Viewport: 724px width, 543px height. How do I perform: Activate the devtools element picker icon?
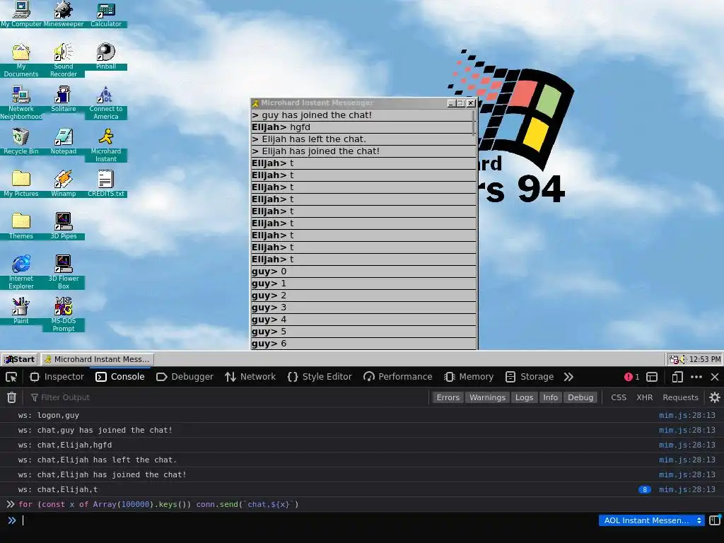point(11,377)
